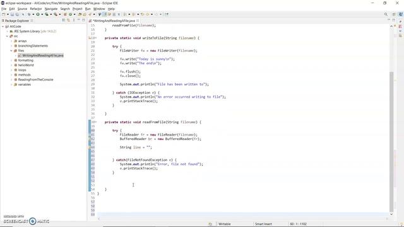Screen dimensions: 404x227
Task: Run the program with the green Run icon
Action: click(x=38, y=15)
